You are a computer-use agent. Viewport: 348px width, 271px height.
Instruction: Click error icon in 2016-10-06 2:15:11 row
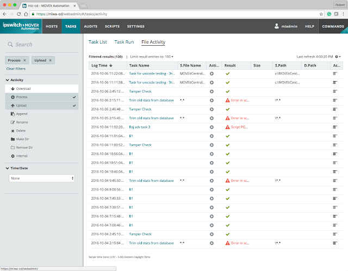[x=227, y=101]
